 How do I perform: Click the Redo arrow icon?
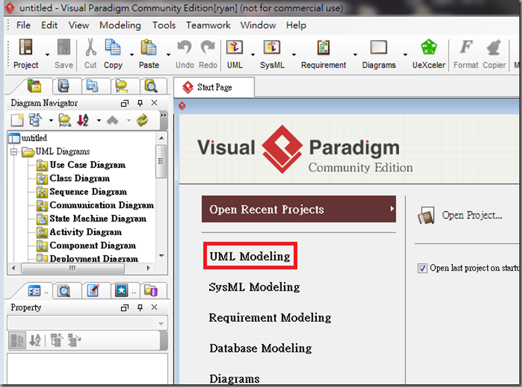[208, 46]
